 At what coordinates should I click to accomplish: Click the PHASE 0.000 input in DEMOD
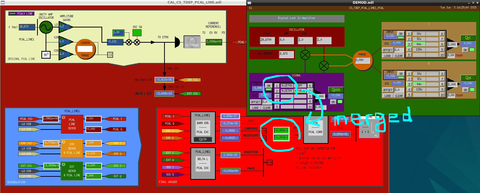click(362, 60)
